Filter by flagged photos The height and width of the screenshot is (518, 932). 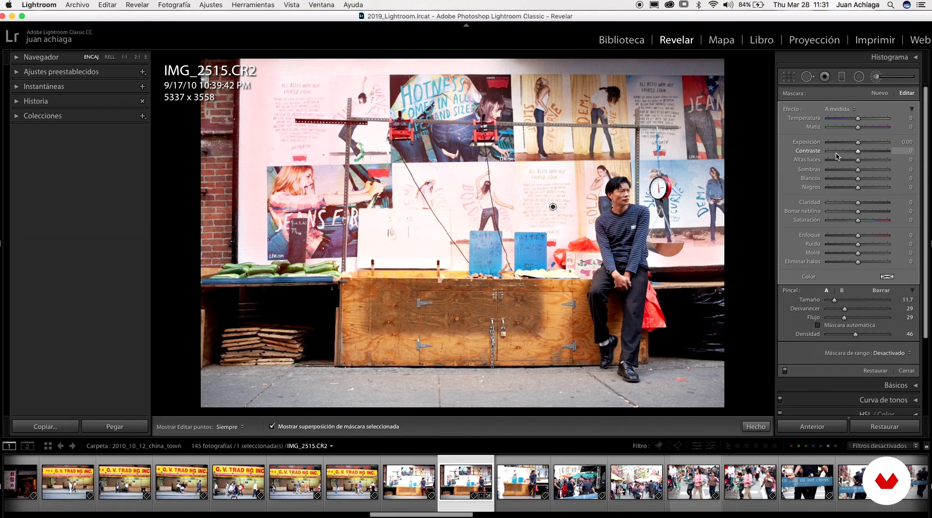[x=659, y=446]
